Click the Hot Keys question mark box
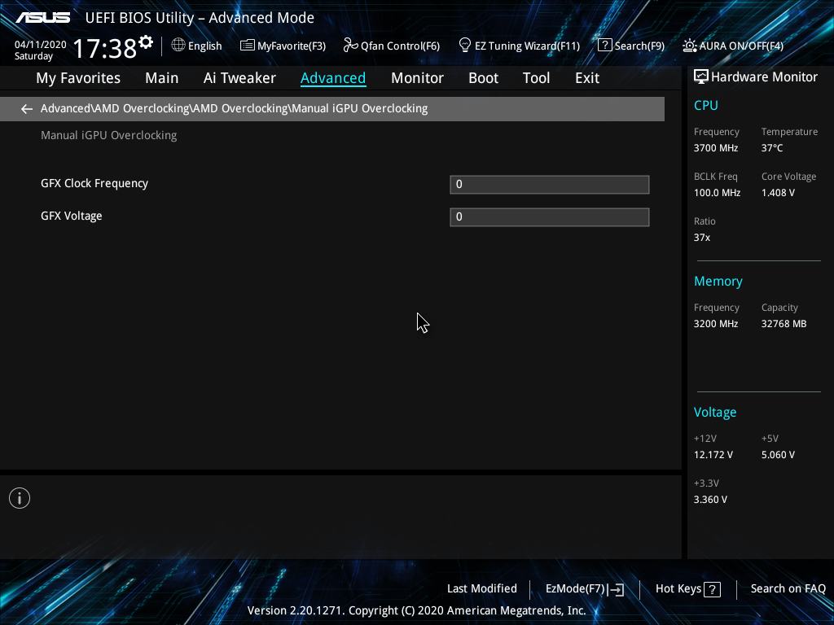834x625 pixels. click(x=712, y=589)
